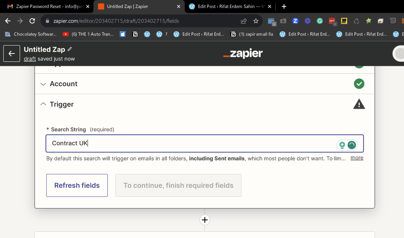Open the Grammarly extension icon
The image size is (404, 238).
coord(320,21)
